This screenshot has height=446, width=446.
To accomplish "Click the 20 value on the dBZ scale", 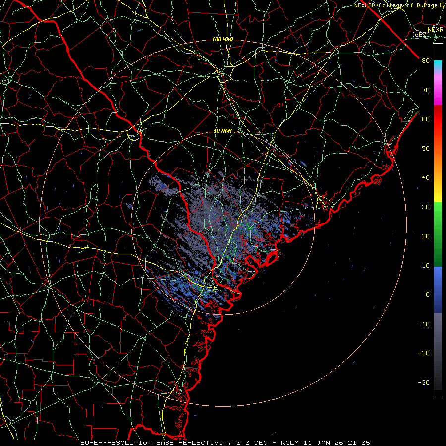I will (426, 236).
